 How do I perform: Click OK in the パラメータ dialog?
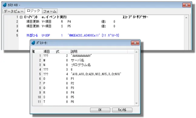(100, 110)
